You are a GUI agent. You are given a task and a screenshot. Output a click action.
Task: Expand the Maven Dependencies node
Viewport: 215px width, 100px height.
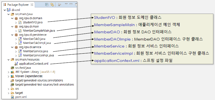tap(9, 76)
